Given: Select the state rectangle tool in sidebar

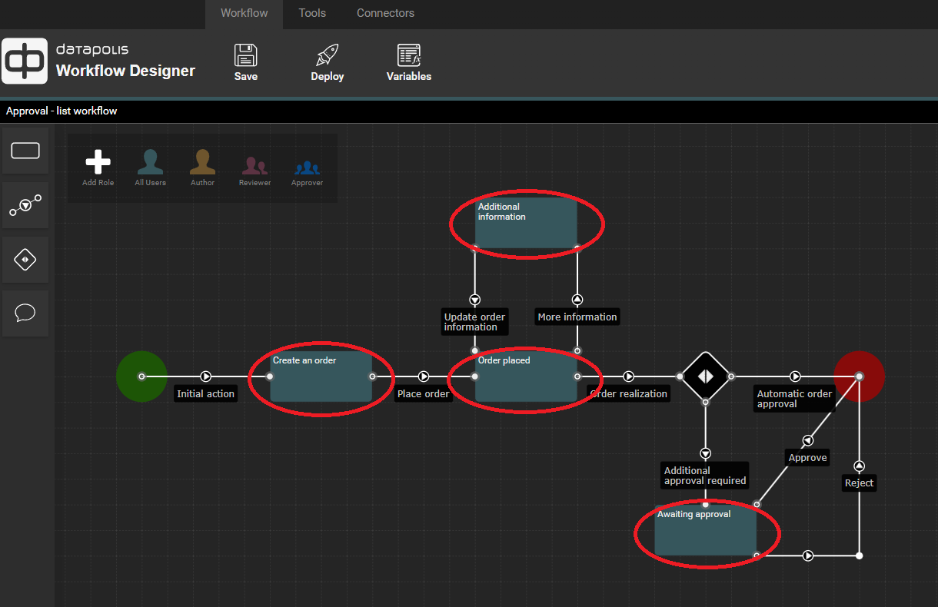Looking at the screenshot, I should click(x=25, y=151).
